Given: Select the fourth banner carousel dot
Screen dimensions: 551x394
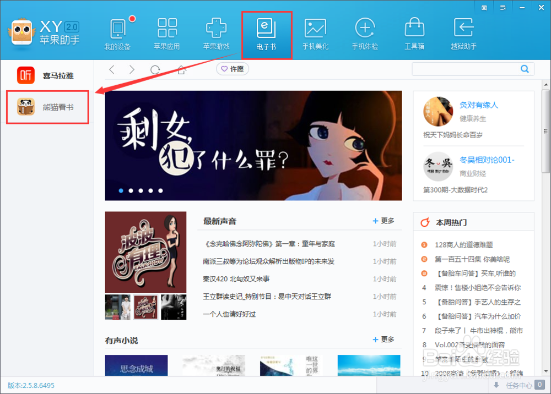Looking at the screenshot, I should click(x=150, y=190).
